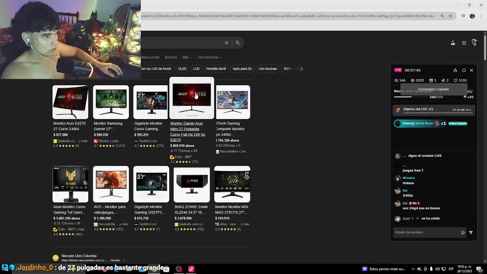Bookmark this page with the star icon

pos(450,16)
